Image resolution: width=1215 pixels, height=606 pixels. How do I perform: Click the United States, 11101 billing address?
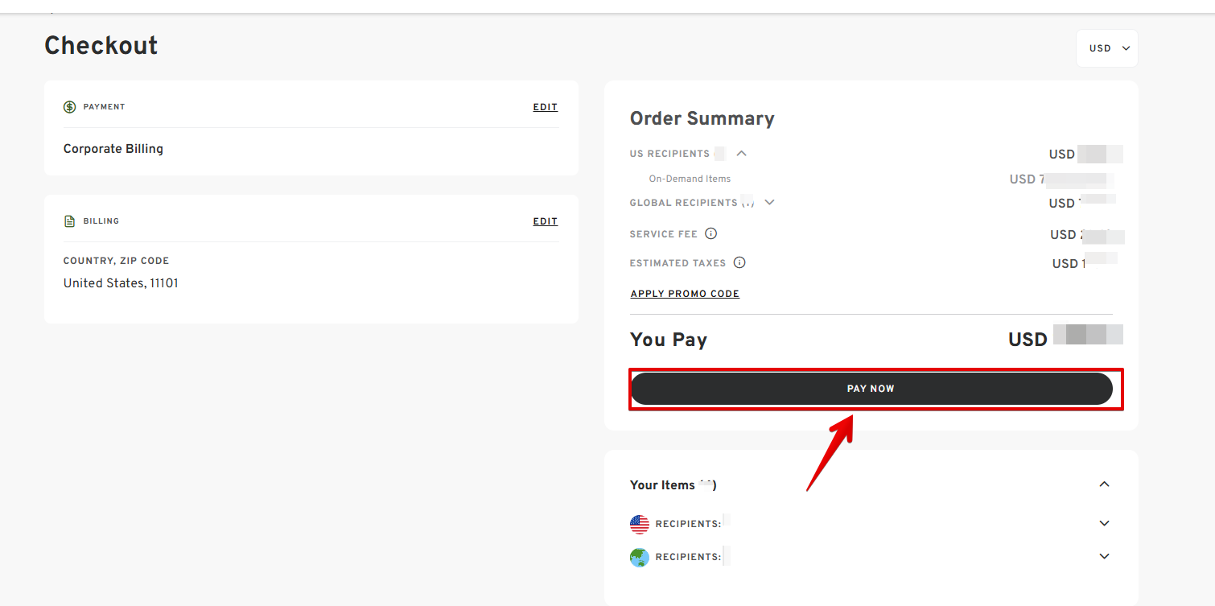[x=121, y=283]
